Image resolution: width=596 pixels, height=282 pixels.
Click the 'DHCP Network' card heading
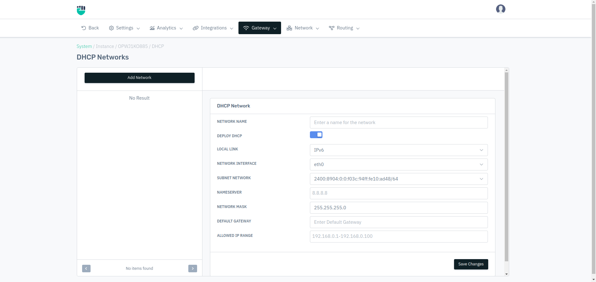tap(233, 106)
